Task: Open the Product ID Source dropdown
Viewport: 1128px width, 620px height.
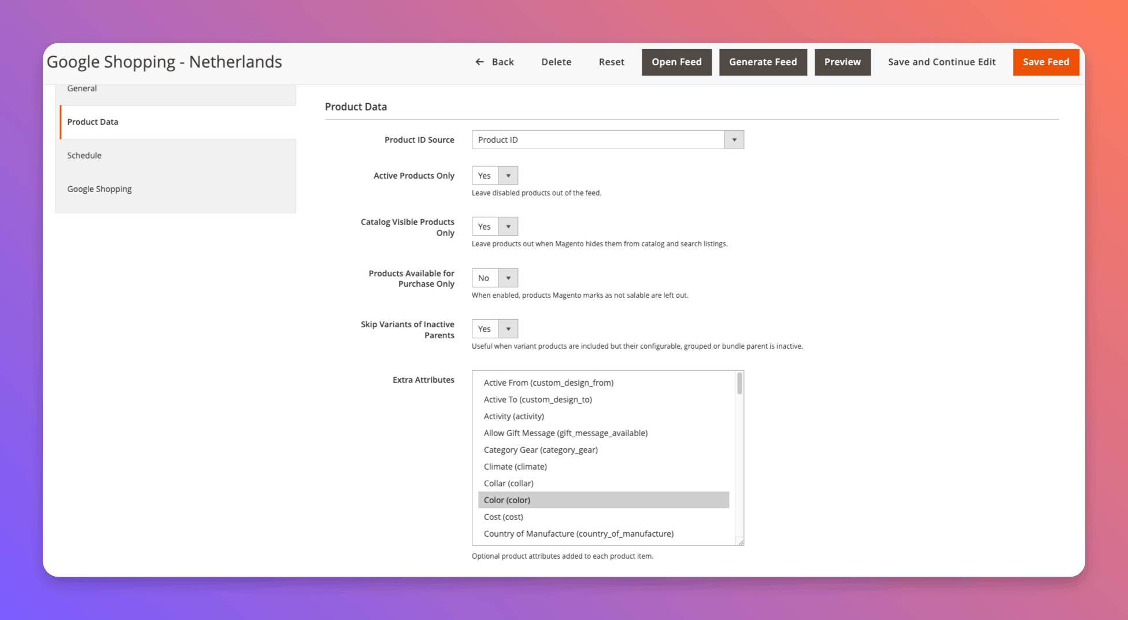Action: pyautogui.click(x=608, y=139)
